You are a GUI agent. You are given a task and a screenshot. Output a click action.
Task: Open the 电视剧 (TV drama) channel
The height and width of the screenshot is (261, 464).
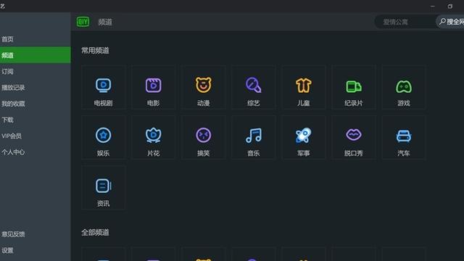pos(103,87)
